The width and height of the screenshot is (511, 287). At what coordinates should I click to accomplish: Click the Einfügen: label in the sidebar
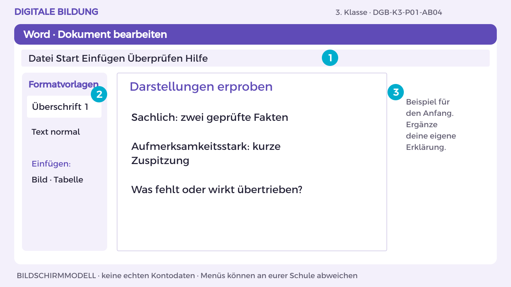coord(51,164)
